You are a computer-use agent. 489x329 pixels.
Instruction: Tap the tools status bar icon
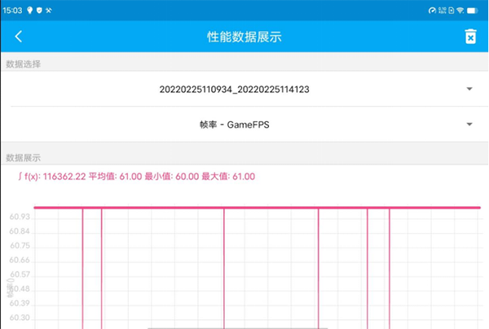pos(49,11)
